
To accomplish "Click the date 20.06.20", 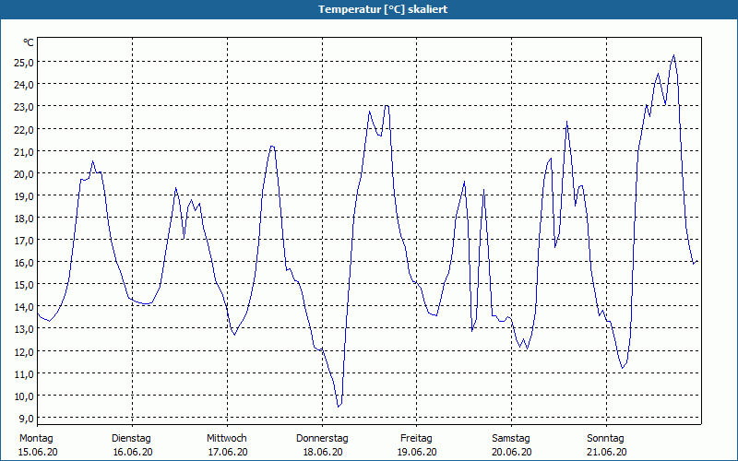I will pos(512,452).
